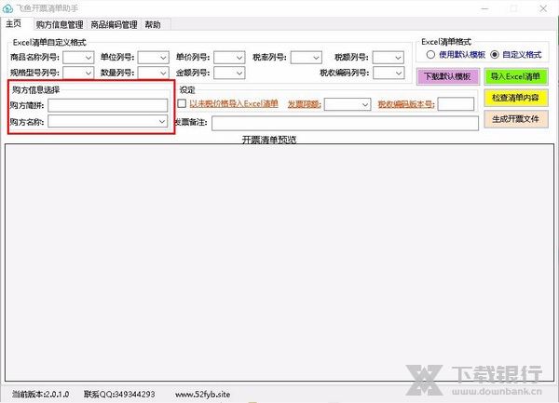Click the 生成开票文件 button
559x403 pixels.
coord(515,119)
